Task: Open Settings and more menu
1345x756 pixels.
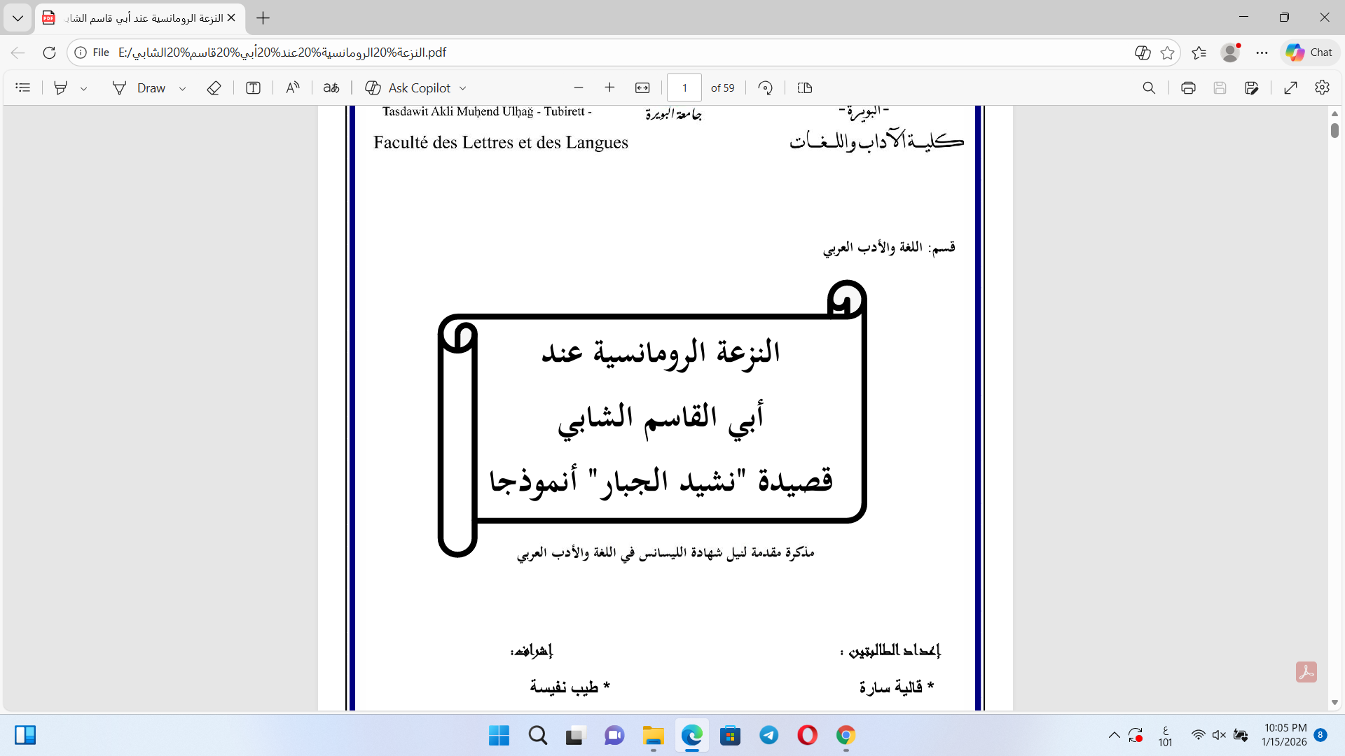Action: [x=1262, y=52]
